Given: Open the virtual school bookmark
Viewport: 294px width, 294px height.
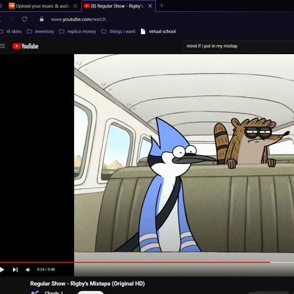Looking at the screenshot, I should click(158, 31).
